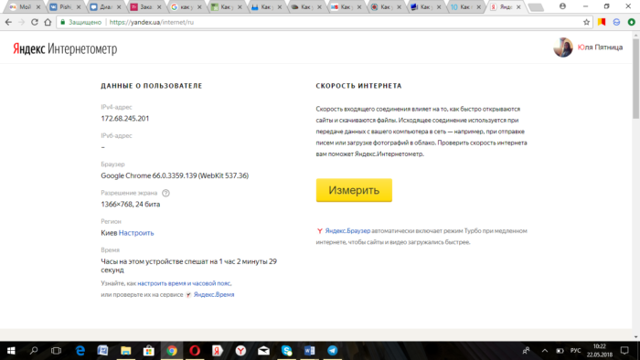The image size is (640, 360).
Task: Close the Мой tab
Action: tap(38, 7)
